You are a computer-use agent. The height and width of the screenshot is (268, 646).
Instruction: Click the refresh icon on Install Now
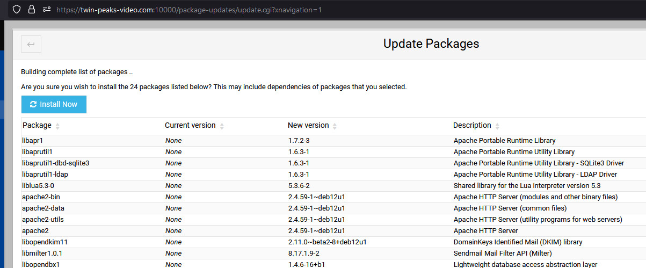pyautogui.click(x=33, y=104)
